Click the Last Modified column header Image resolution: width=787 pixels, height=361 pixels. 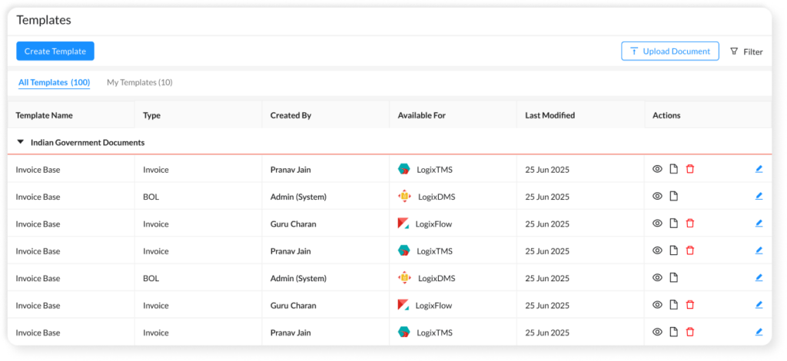550,115
